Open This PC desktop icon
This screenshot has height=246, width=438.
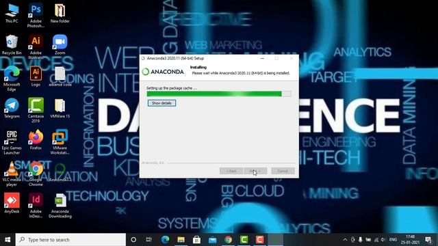point(12,13)
